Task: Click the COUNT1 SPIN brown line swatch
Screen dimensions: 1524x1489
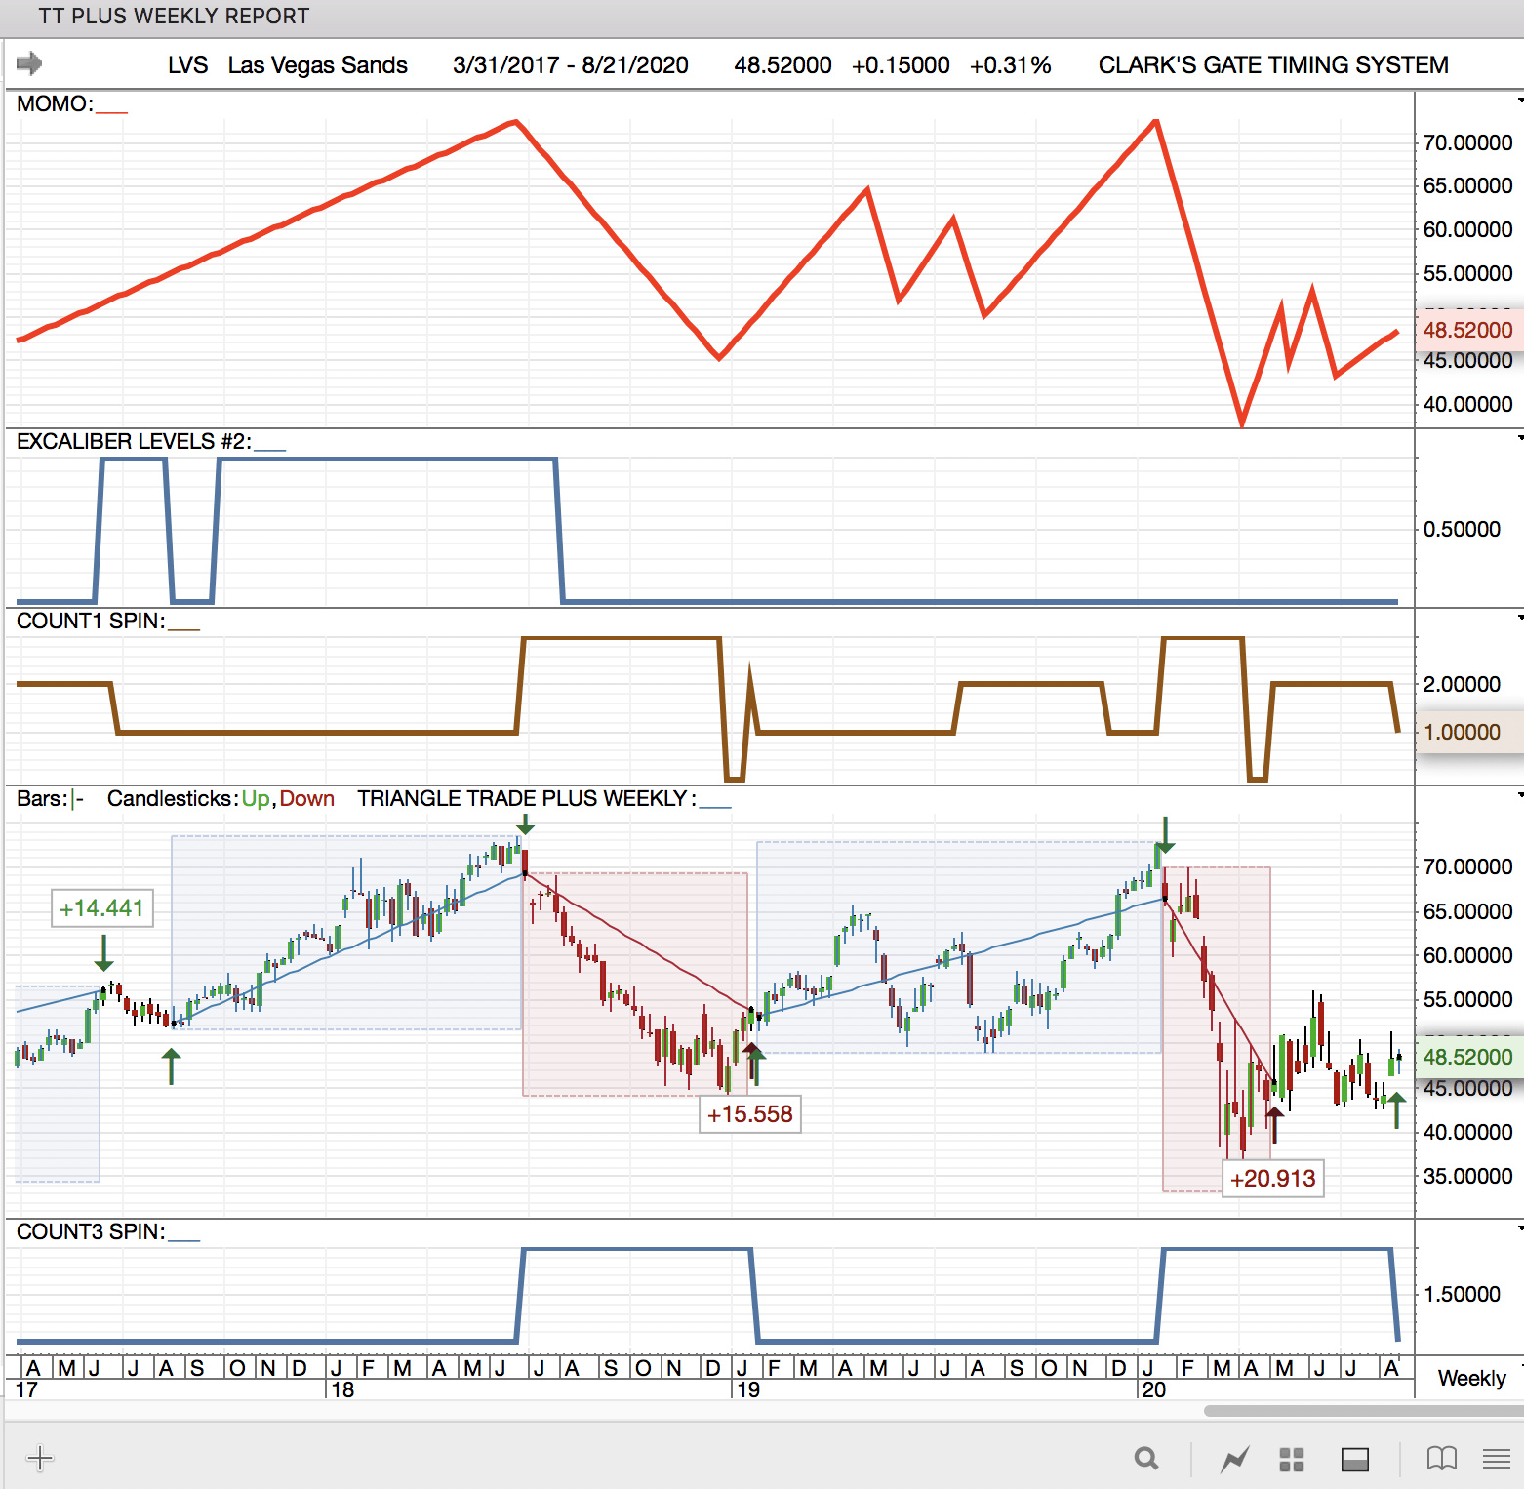Action: (x=183, y=628)
